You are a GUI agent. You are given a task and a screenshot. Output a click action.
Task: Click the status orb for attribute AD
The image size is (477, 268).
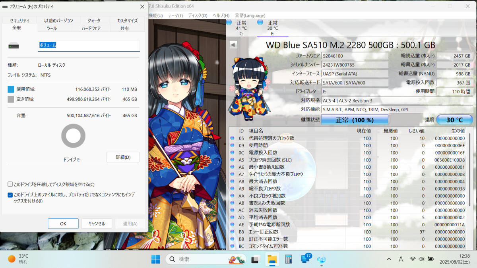tap(233, 218)
